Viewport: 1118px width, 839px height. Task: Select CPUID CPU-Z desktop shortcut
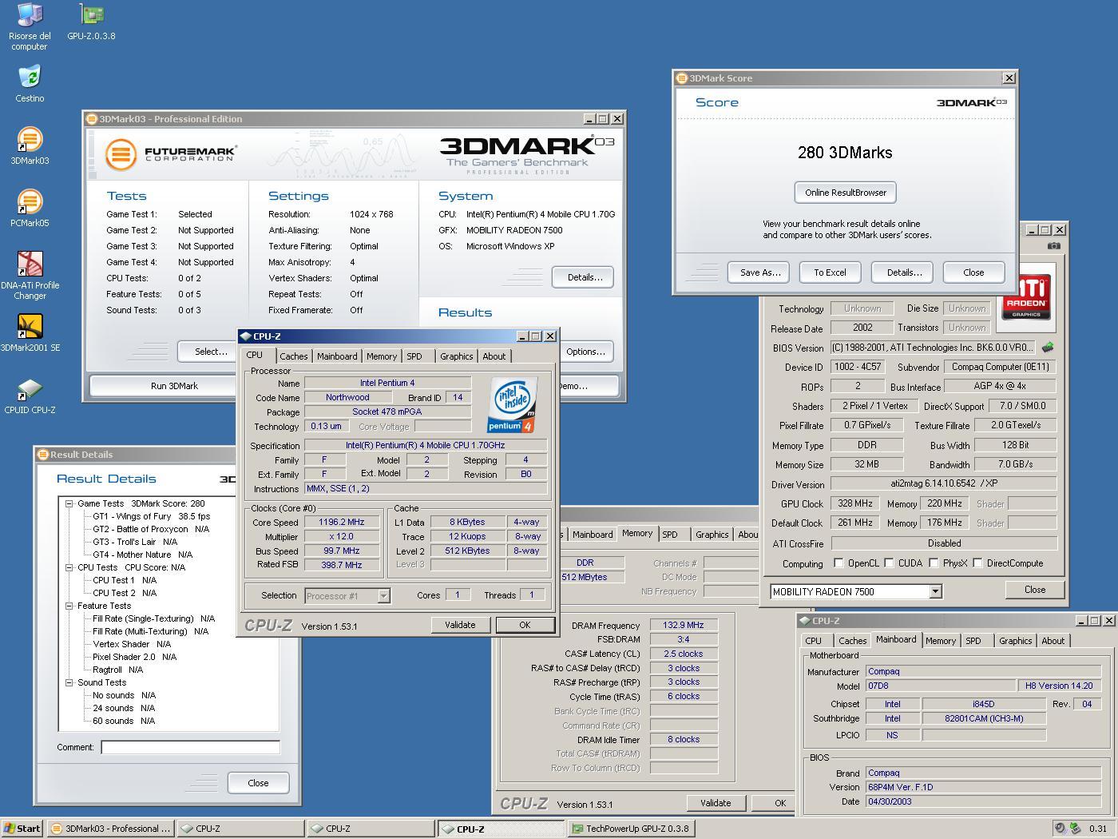coord(30,396)
